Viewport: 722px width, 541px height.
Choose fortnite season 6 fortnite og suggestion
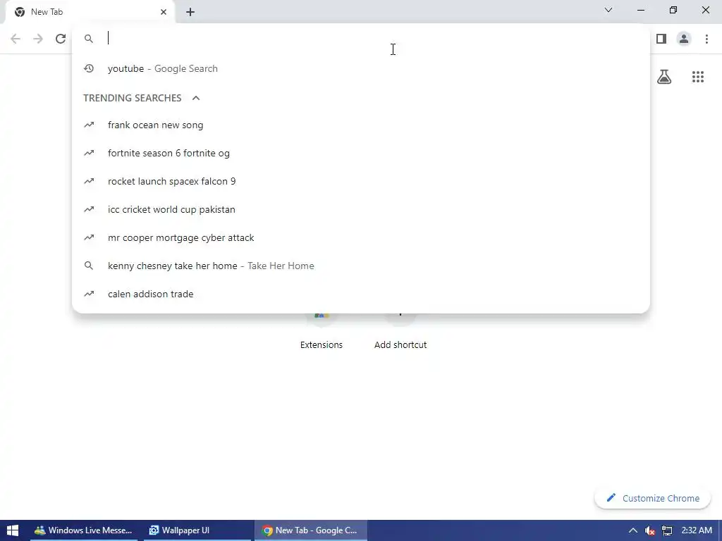click(x=361, y=153)
